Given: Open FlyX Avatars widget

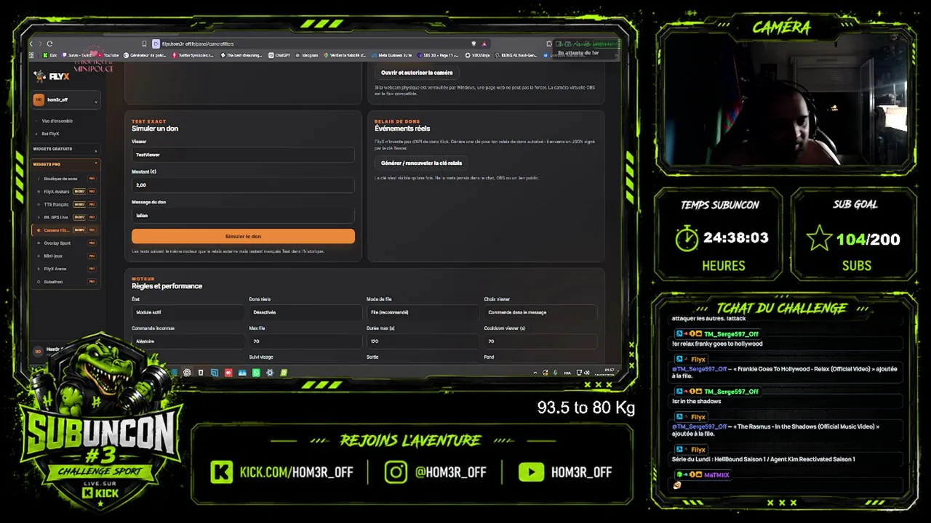Looking at the screenshot, I should 65,192.
